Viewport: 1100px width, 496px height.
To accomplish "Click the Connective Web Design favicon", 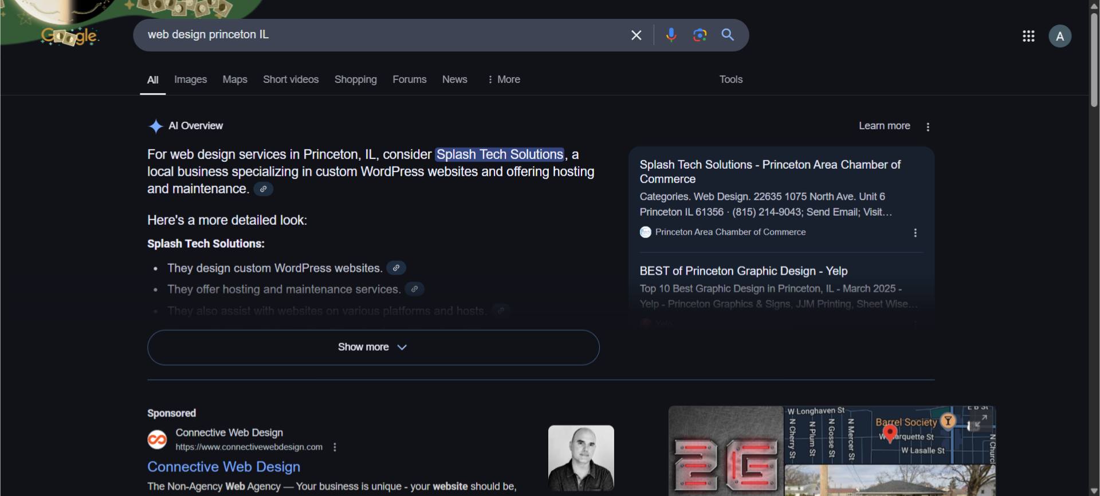I will [x=157, y=439].
